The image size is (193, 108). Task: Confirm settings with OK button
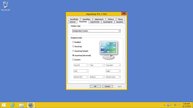[x=95, y=86]
